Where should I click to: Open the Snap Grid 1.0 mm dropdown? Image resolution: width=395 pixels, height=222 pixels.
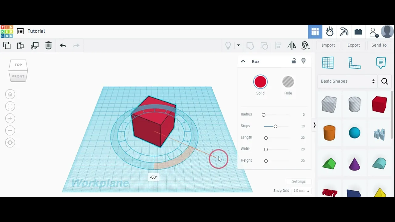[x=301, y=191]
